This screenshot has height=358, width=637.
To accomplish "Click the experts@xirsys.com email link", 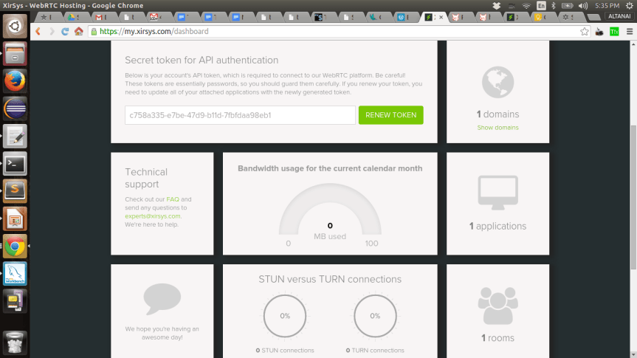I will click(x=153, y=216).
